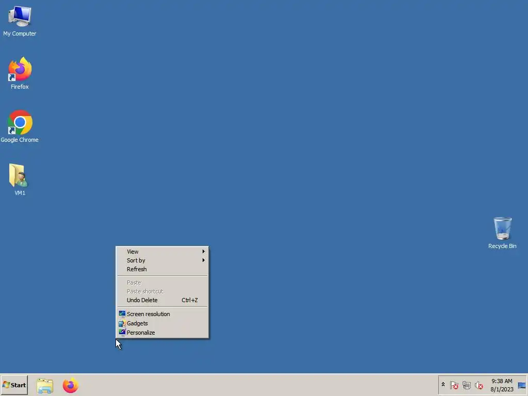This screenshot has width=528, height=396.
Task: Launch Firefox from the taskbar
Action: [70, 386]
